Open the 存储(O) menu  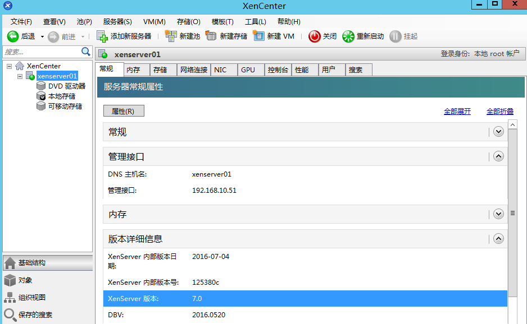[x=189, y=22]
